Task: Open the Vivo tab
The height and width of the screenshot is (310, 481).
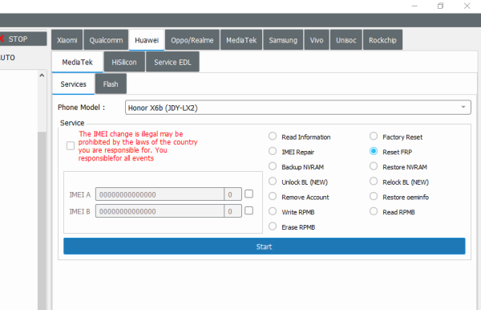Action: click(317, 40)
